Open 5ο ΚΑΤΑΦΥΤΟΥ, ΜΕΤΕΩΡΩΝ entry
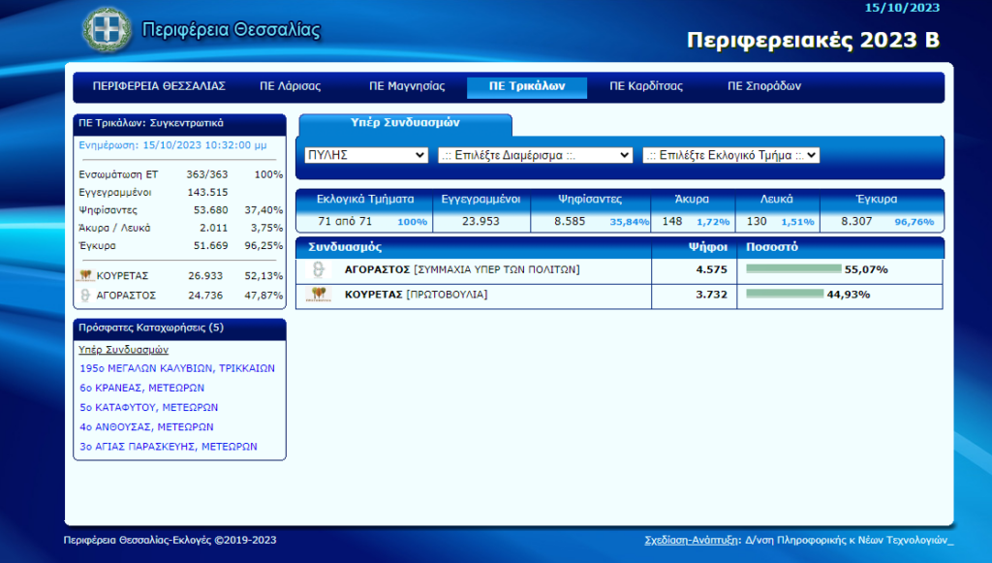Viewport: 992px width, 563px height. [148, 407]
